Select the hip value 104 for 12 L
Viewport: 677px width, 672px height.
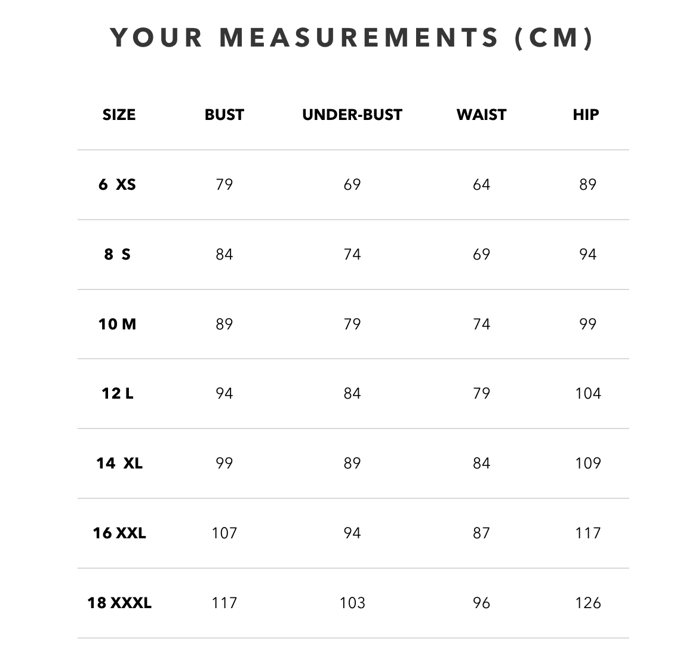coord(588,393)
